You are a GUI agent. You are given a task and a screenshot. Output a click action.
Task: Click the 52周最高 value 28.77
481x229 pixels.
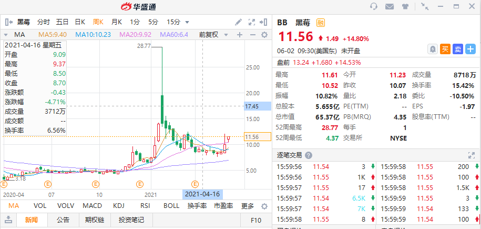pos(330,127)
